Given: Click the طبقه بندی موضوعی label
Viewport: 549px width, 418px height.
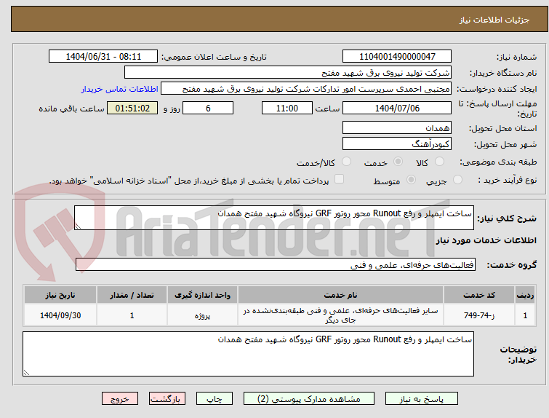Looking at the screenshot, I should 498,162.
